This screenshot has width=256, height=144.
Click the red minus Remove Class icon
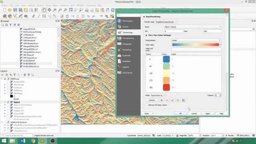(x=167, y=100)
